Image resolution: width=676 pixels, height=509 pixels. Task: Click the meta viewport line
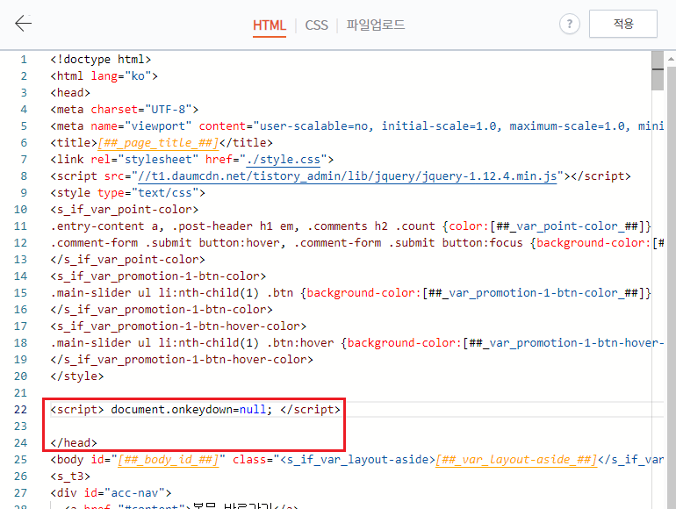356,126
